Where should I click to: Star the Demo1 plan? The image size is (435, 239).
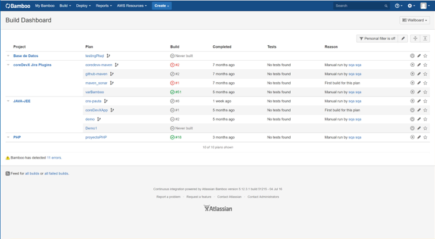(x=425, y=128)
